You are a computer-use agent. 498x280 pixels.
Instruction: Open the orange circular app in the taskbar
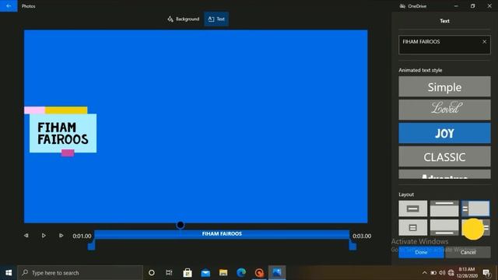point(259,273)
